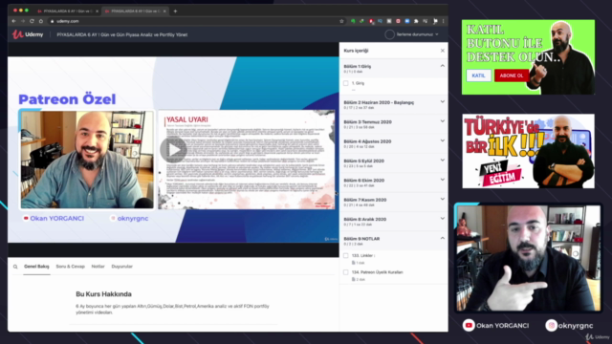Click the Kurs içeriği panel heading
The width and height of the screenshot is (612, 344).
coord(356,51)
